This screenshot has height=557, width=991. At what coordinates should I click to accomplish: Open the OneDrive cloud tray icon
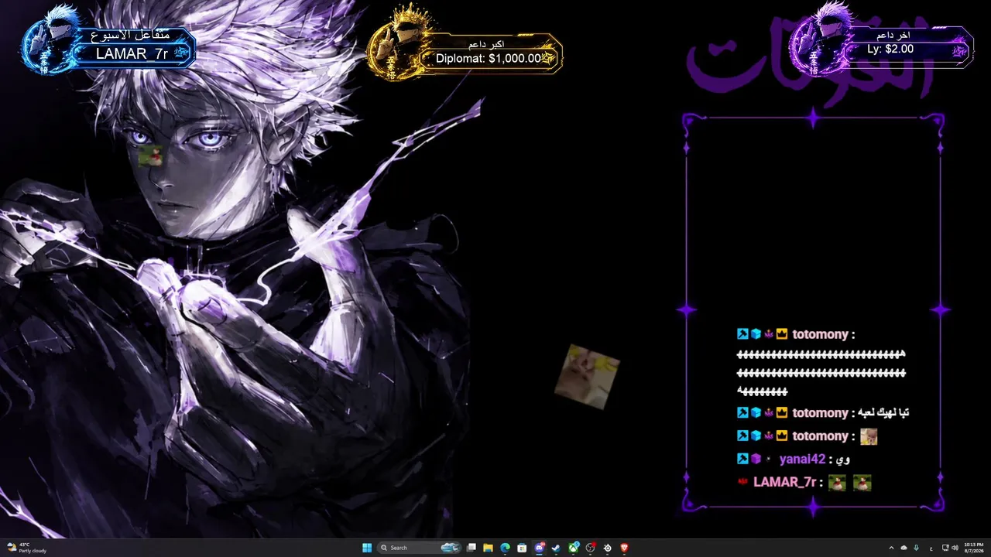coord(904,548)
